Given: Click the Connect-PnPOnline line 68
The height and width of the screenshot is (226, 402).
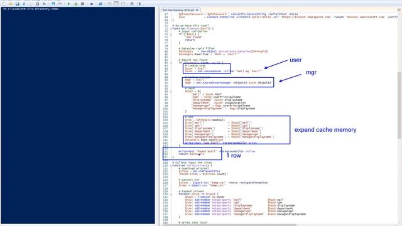Looking at the screenshot, I should [288, 17].
